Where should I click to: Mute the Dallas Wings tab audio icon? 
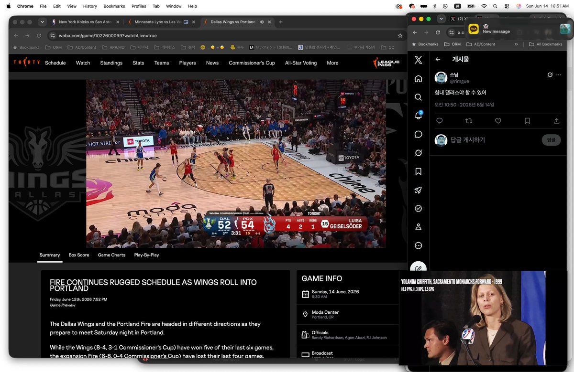pos(263,22)
